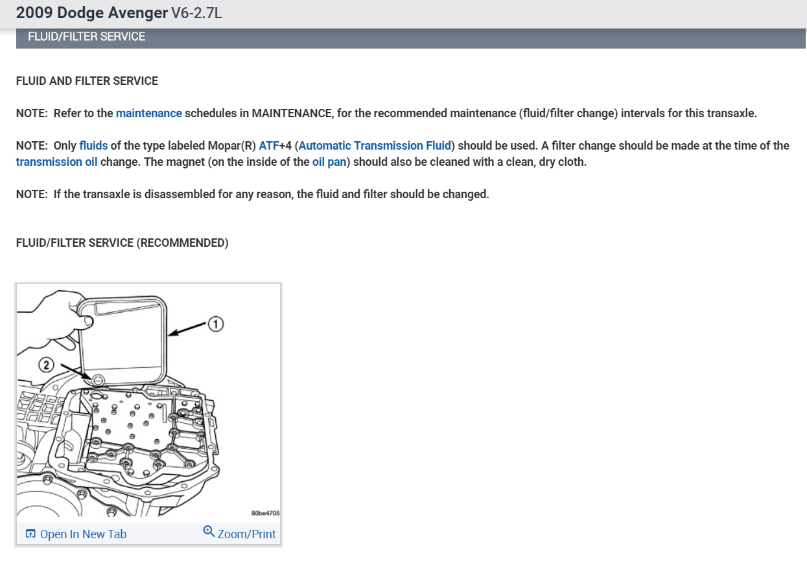Click the image ID 80be4705 caption

point(264,513)
